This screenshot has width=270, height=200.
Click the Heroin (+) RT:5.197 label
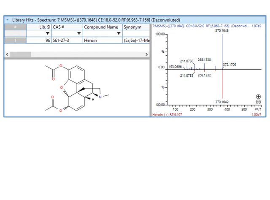tap(167, 115)
